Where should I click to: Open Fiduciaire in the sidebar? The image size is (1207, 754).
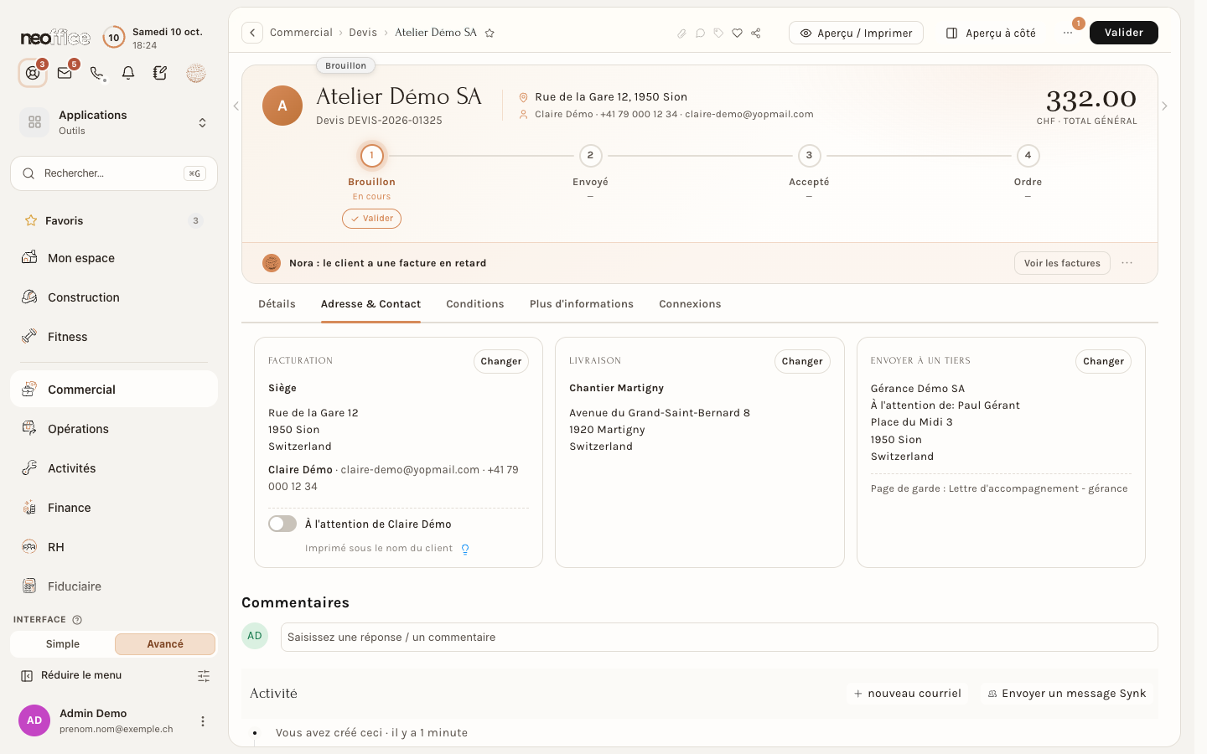click(114, 586)
